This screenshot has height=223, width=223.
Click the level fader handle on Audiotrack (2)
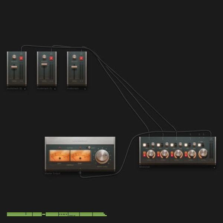click(x=14, y=67)
